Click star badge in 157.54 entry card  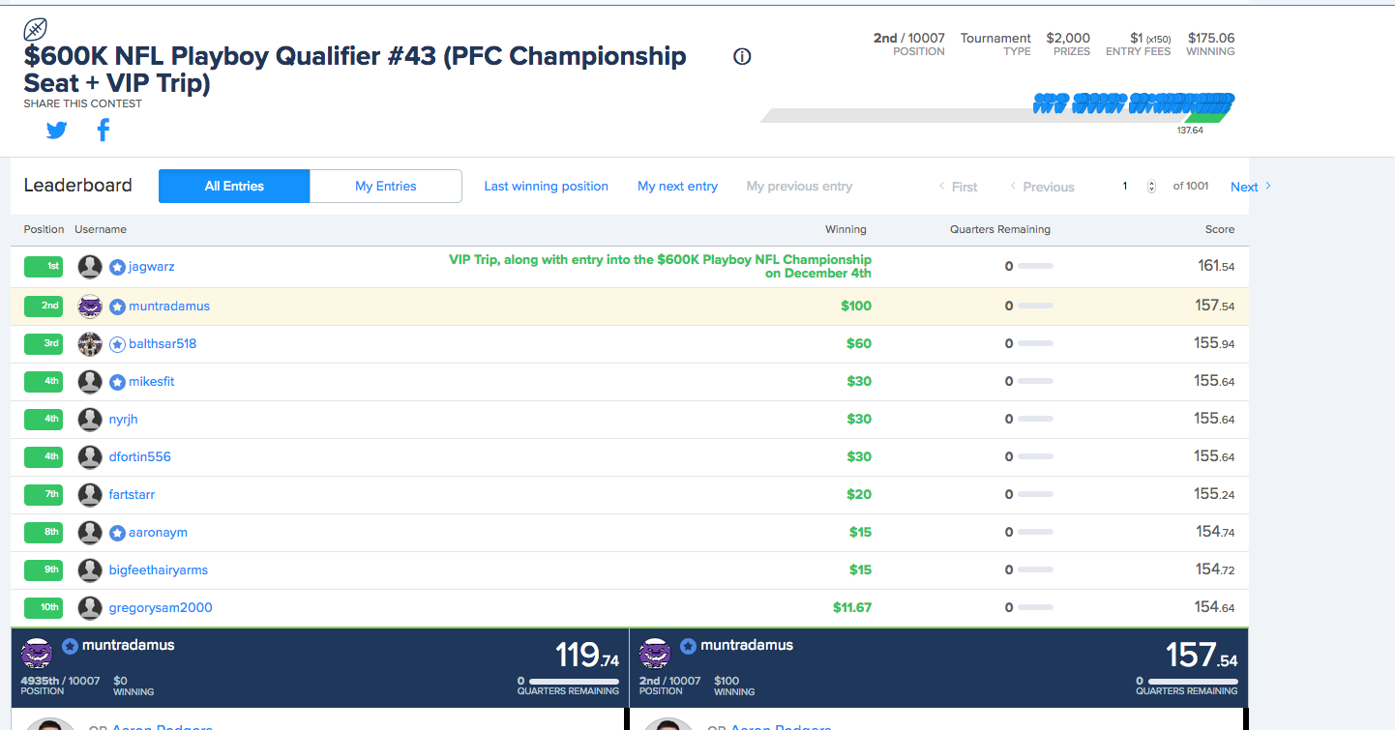[x=688, y=646]
